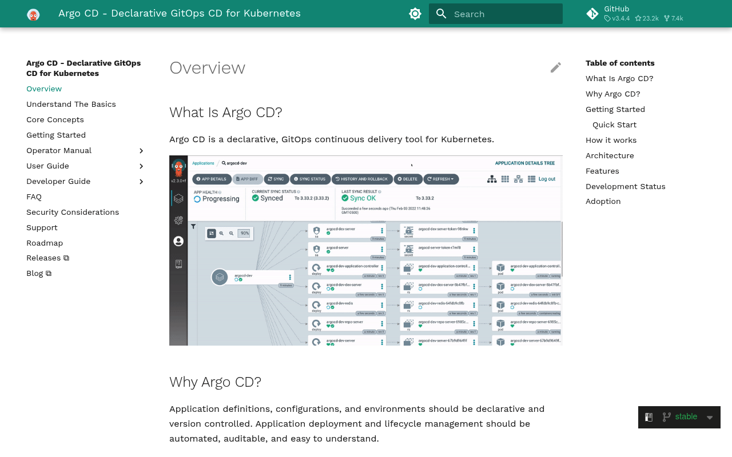Click the Log out link in screenshot

point(547,179)
